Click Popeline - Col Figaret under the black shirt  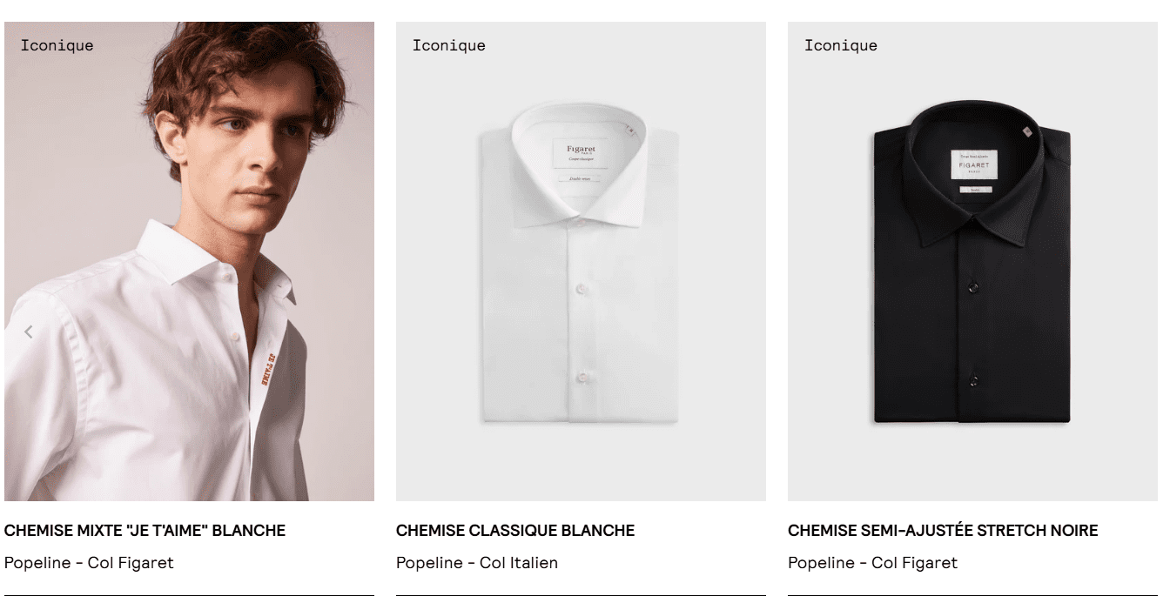click(872, 563)
